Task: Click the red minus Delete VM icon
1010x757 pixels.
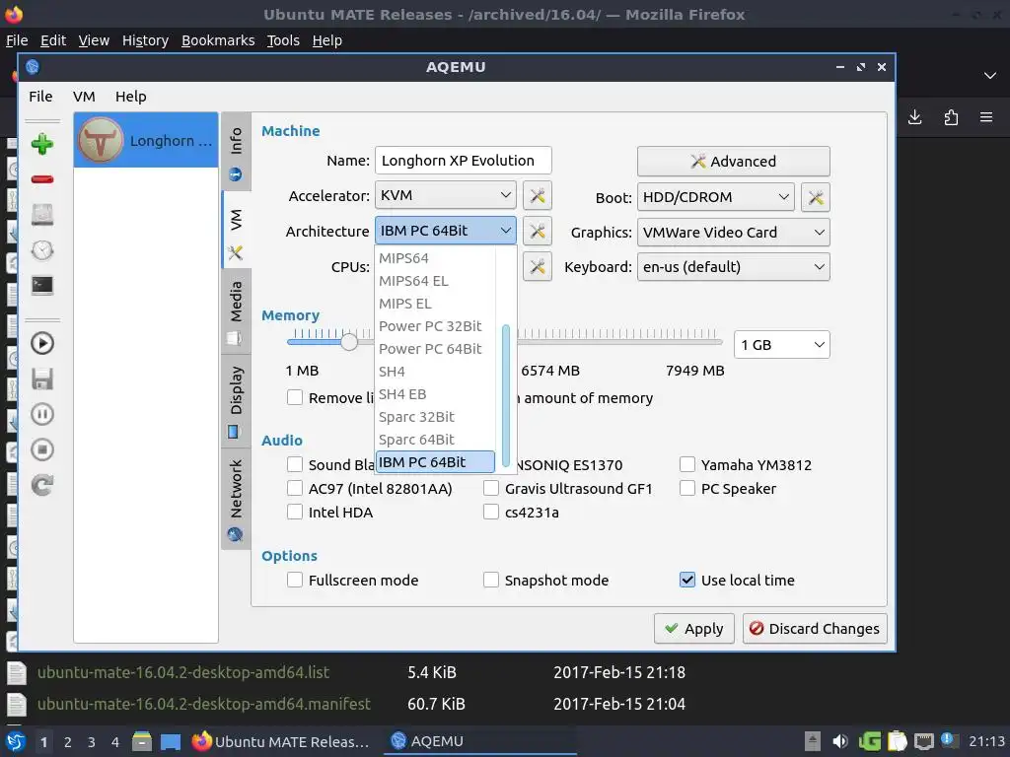Action: 42,179
